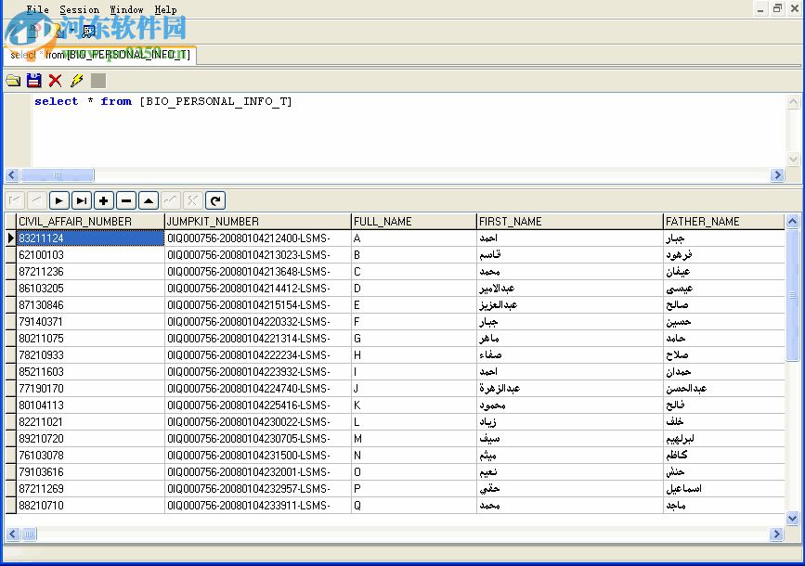
Task: Click JUMPKIT_NUMBER column header
Action: (258, 222)
